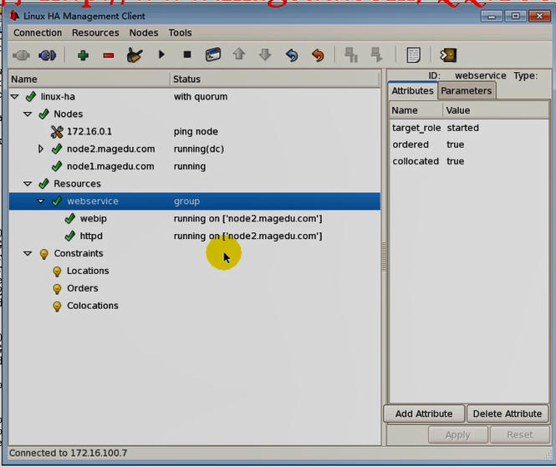This screenshot has height=467, width=556.
Task: Click the Name column header in tree
Action: [x=89, y=79]
